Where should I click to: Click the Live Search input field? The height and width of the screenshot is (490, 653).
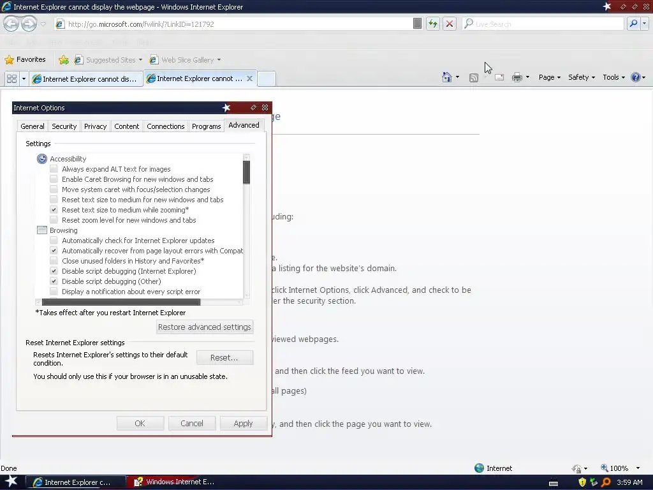pyautogui.click(x=543, y=24)
